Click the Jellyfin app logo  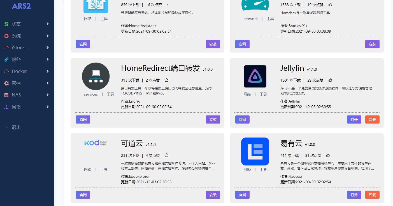[x=255, y=76]
